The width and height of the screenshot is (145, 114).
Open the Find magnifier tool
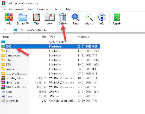tap(76, 19)
